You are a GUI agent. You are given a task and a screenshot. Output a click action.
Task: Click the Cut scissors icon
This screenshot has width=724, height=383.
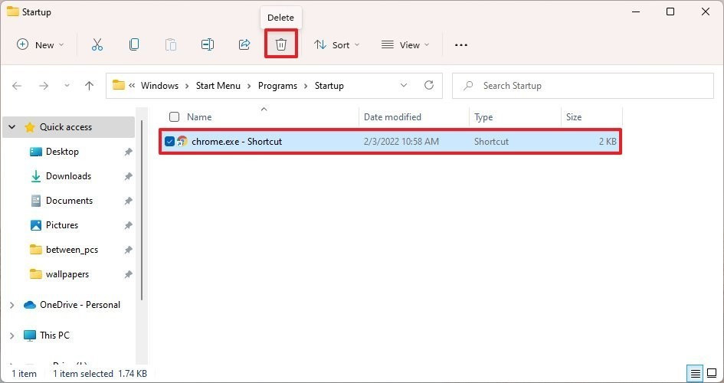(x=97, y=44)
